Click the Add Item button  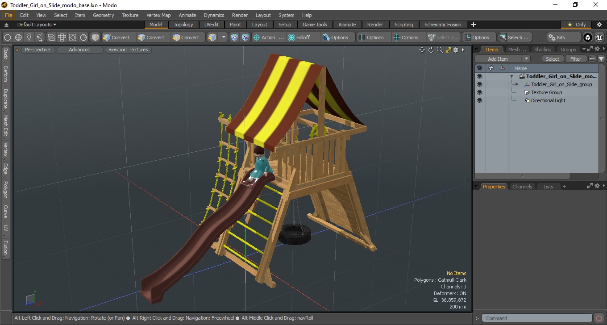[x=498, y=59]
